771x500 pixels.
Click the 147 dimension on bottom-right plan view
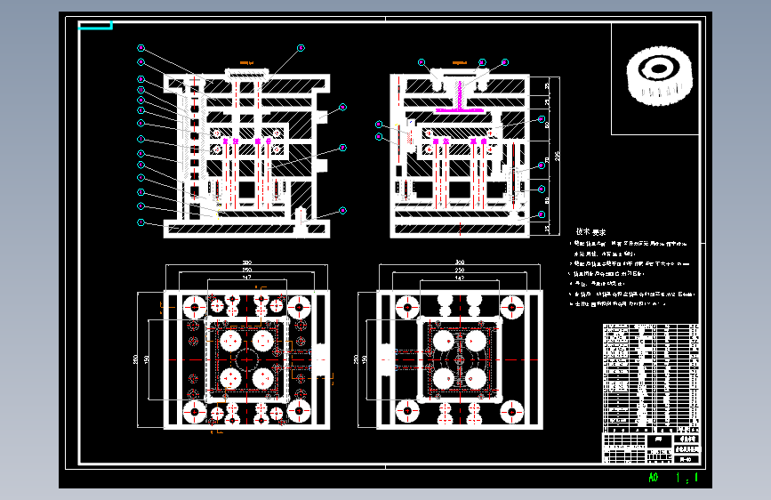459,278
